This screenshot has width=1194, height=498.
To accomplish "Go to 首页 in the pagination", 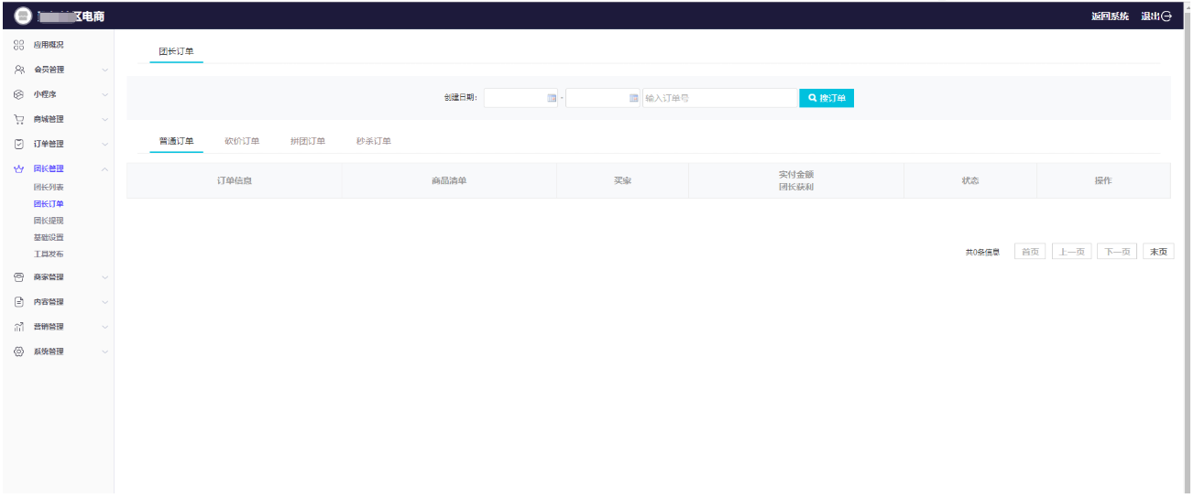I will pos(1030,252).
